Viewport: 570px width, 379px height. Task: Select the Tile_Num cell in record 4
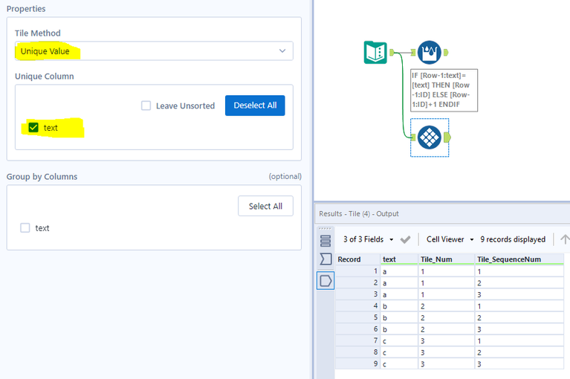[x=447, y=306]
